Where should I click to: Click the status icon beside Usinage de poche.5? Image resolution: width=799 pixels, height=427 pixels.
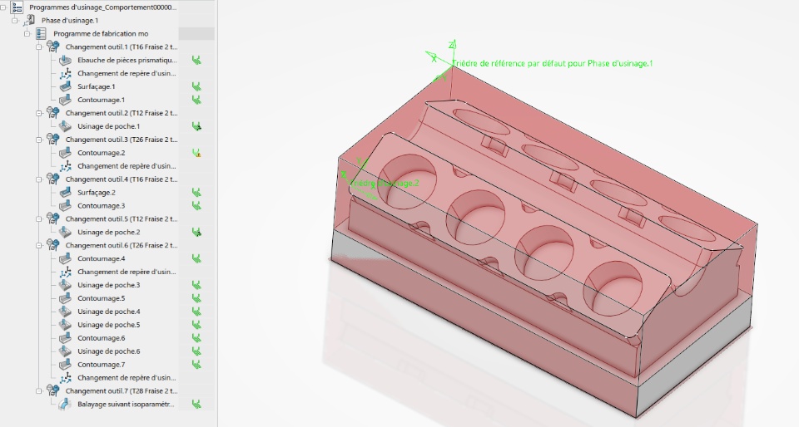pos(196,324)
